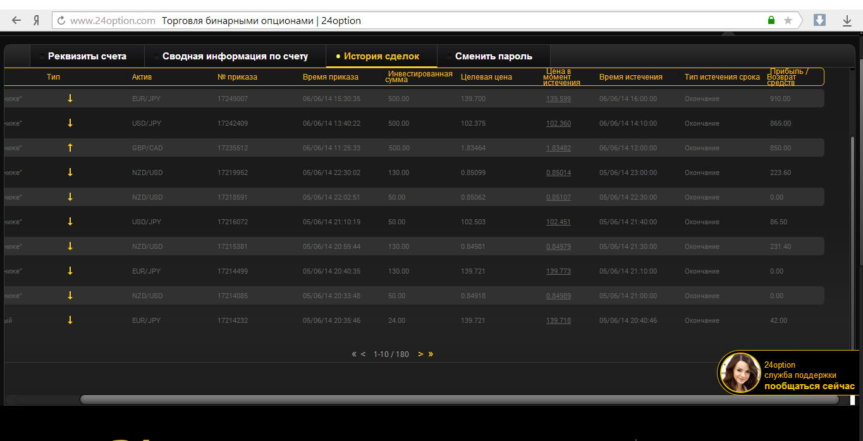863x441 pixels.
Task: Open browser downloads arrow icon
Action: (x=847, y=21)
